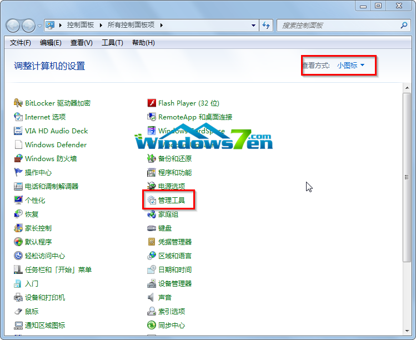Viewport: 416px width, 340px height.
Task: Open the recent pages dropdown beside Forward
Action: [x=40, y=26]
